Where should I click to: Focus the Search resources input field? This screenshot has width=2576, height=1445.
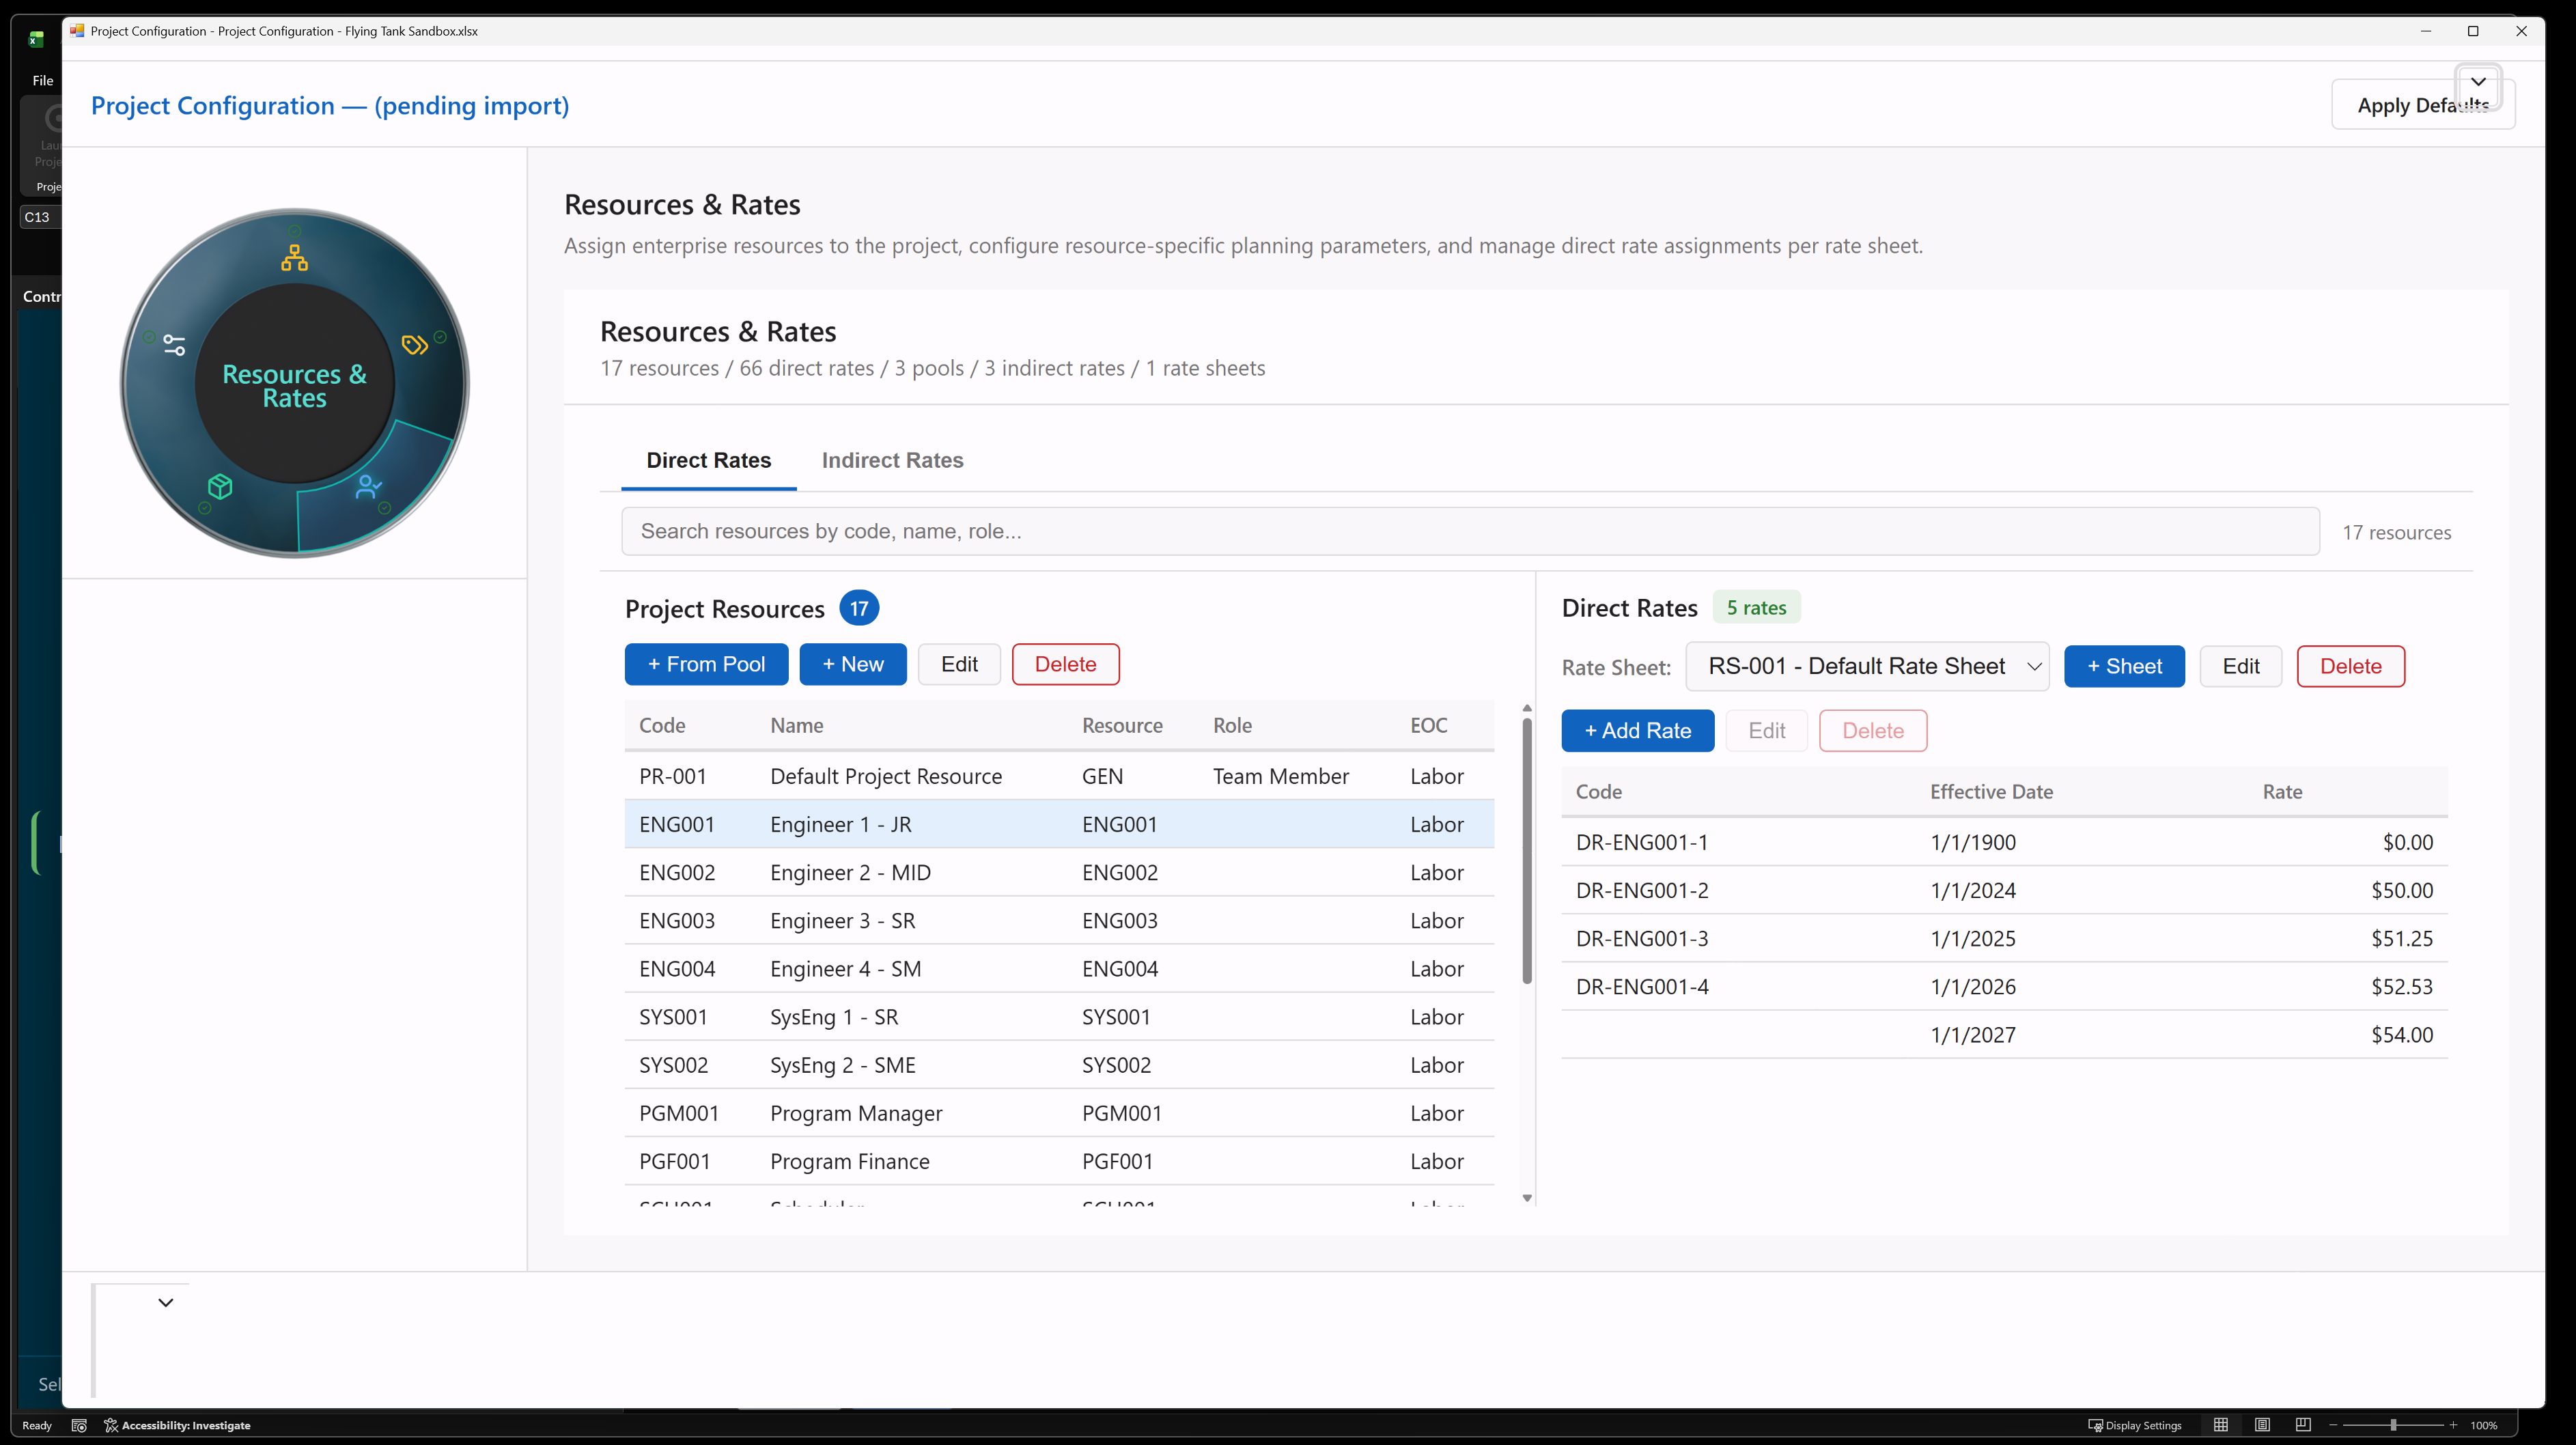pyautogui.click(x=1470, y=531)
